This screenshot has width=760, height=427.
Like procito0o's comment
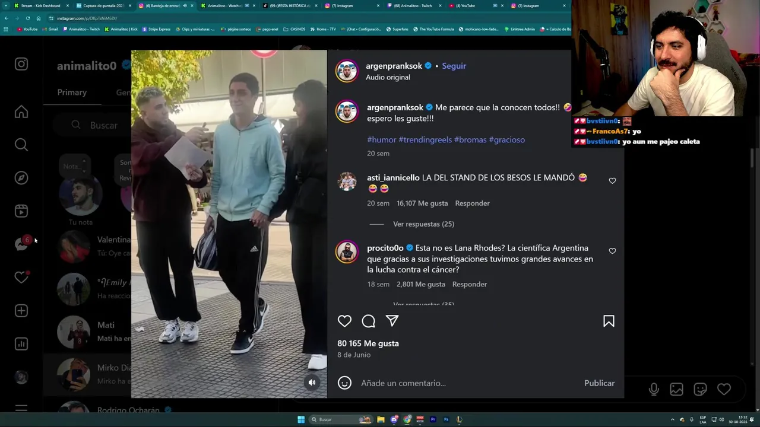pyautogui.click(x=612, y=251)
